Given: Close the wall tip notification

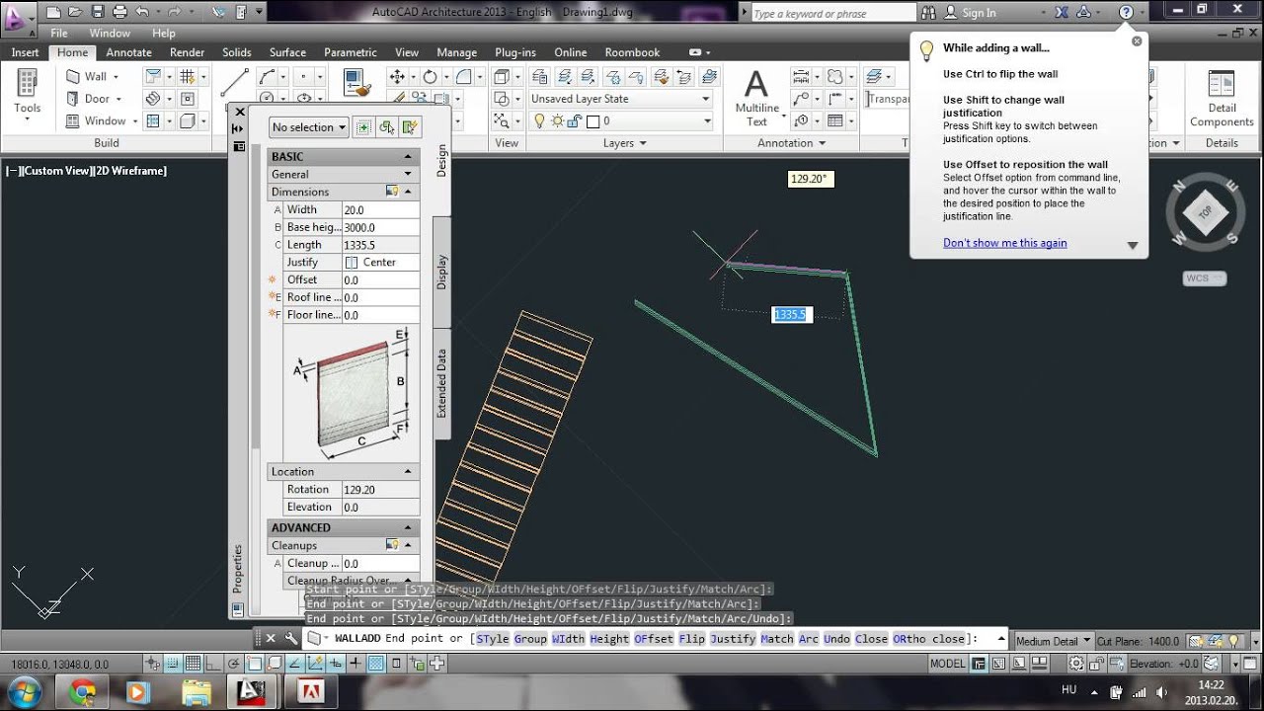Looking at the screenshot, I should click(1137, 41).
